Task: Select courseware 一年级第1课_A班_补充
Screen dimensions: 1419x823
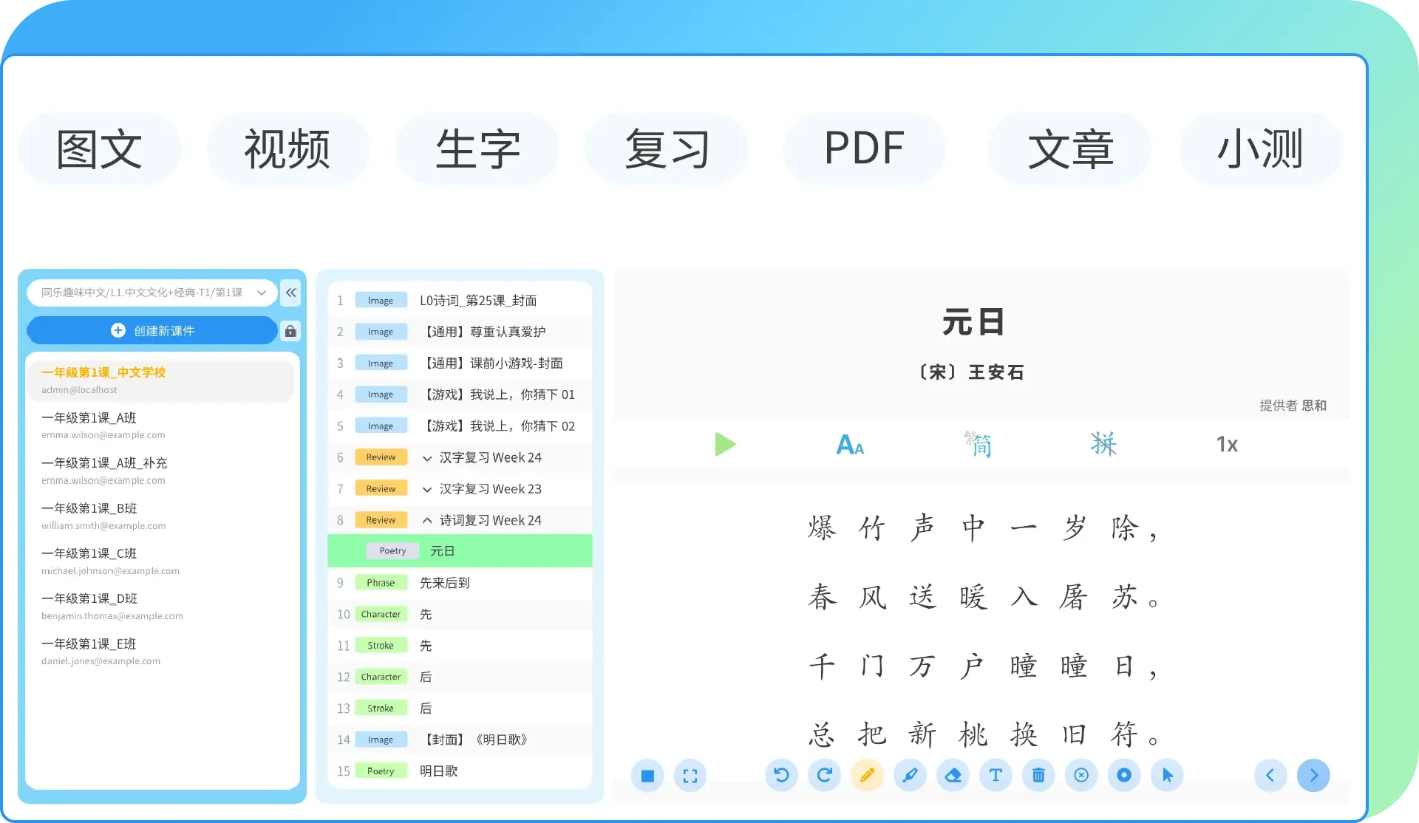Action: click(161, 471)
